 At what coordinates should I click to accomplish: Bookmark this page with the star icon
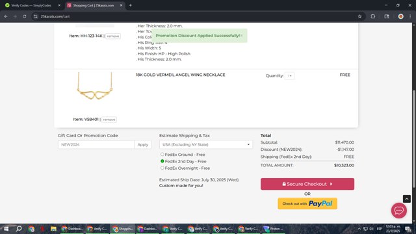pyautogui.click(x=359, y=16)
